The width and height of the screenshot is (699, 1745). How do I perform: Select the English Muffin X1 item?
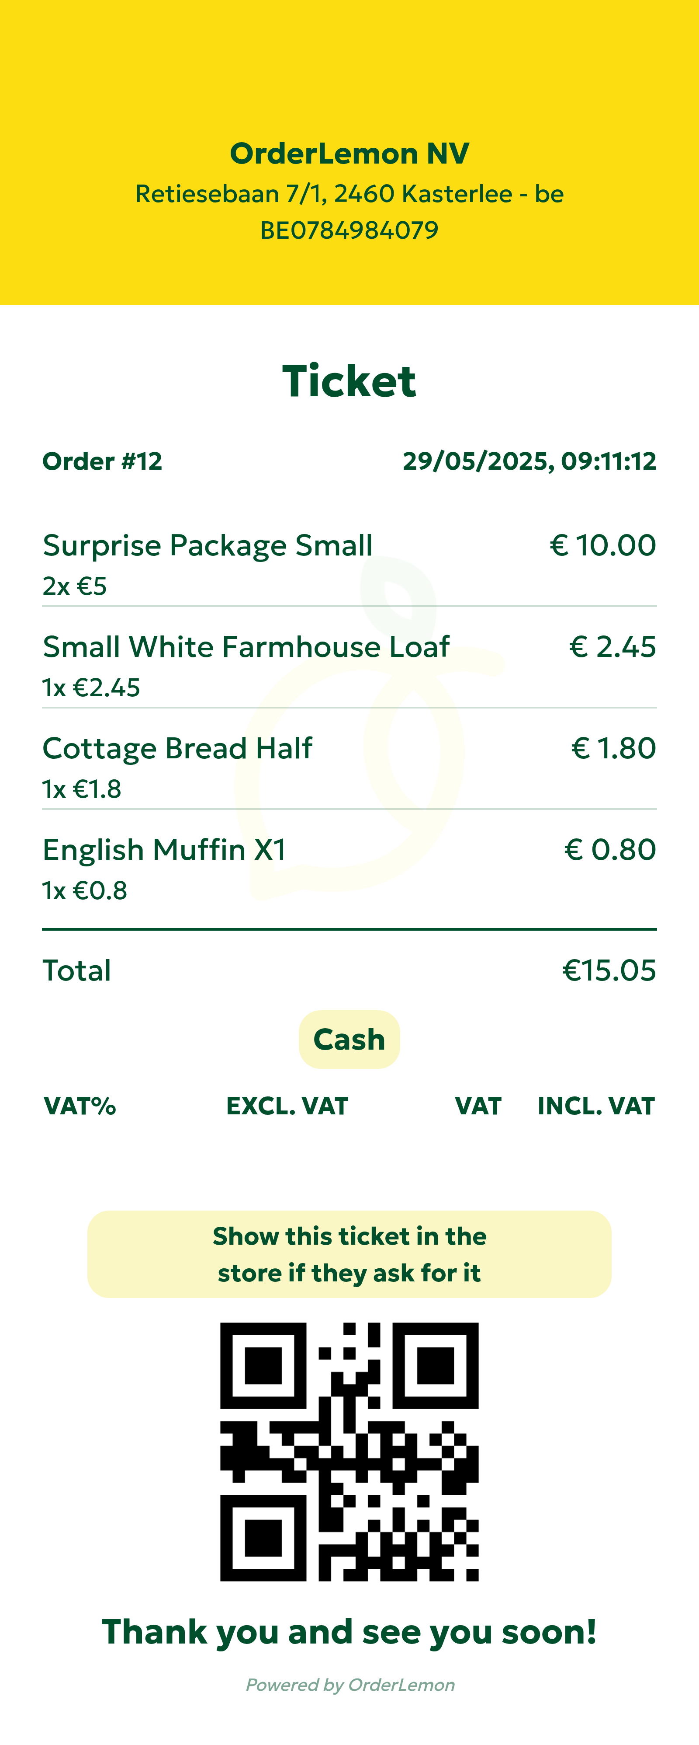pos(164,849)
